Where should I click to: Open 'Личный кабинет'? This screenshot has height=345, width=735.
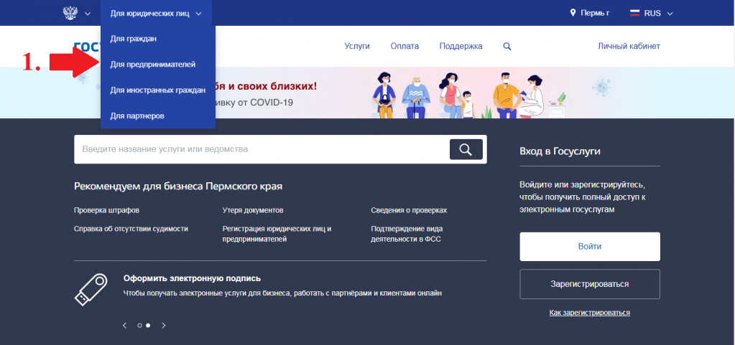click(x=629, y=46)
